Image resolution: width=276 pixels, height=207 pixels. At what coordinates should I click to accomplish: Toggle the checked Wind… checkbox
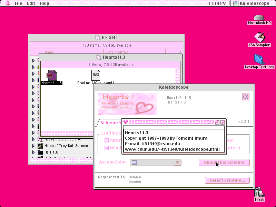point(107,148)
